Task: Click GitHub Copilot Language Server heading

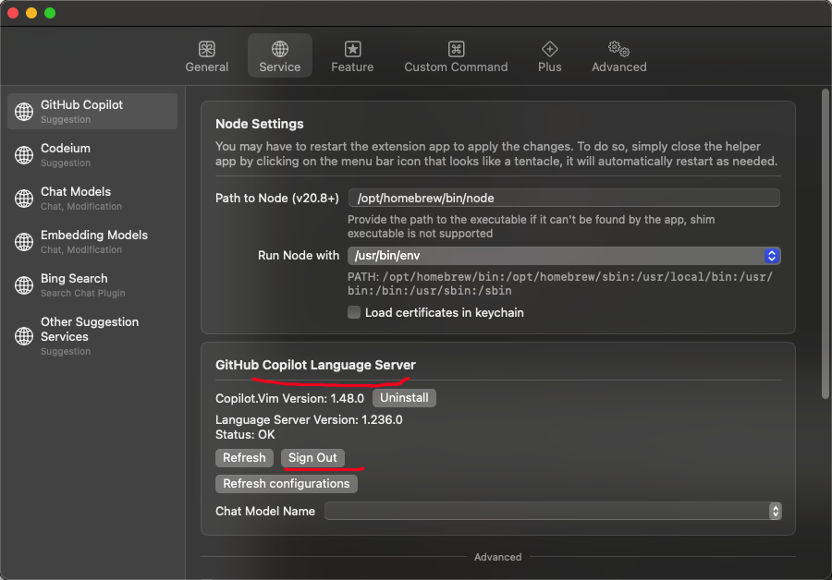Action: [315, 365]
